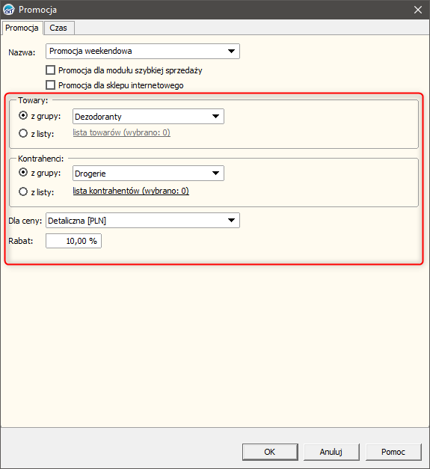Select the Promocja tab
430x469 pixels.
coord(22,28)
